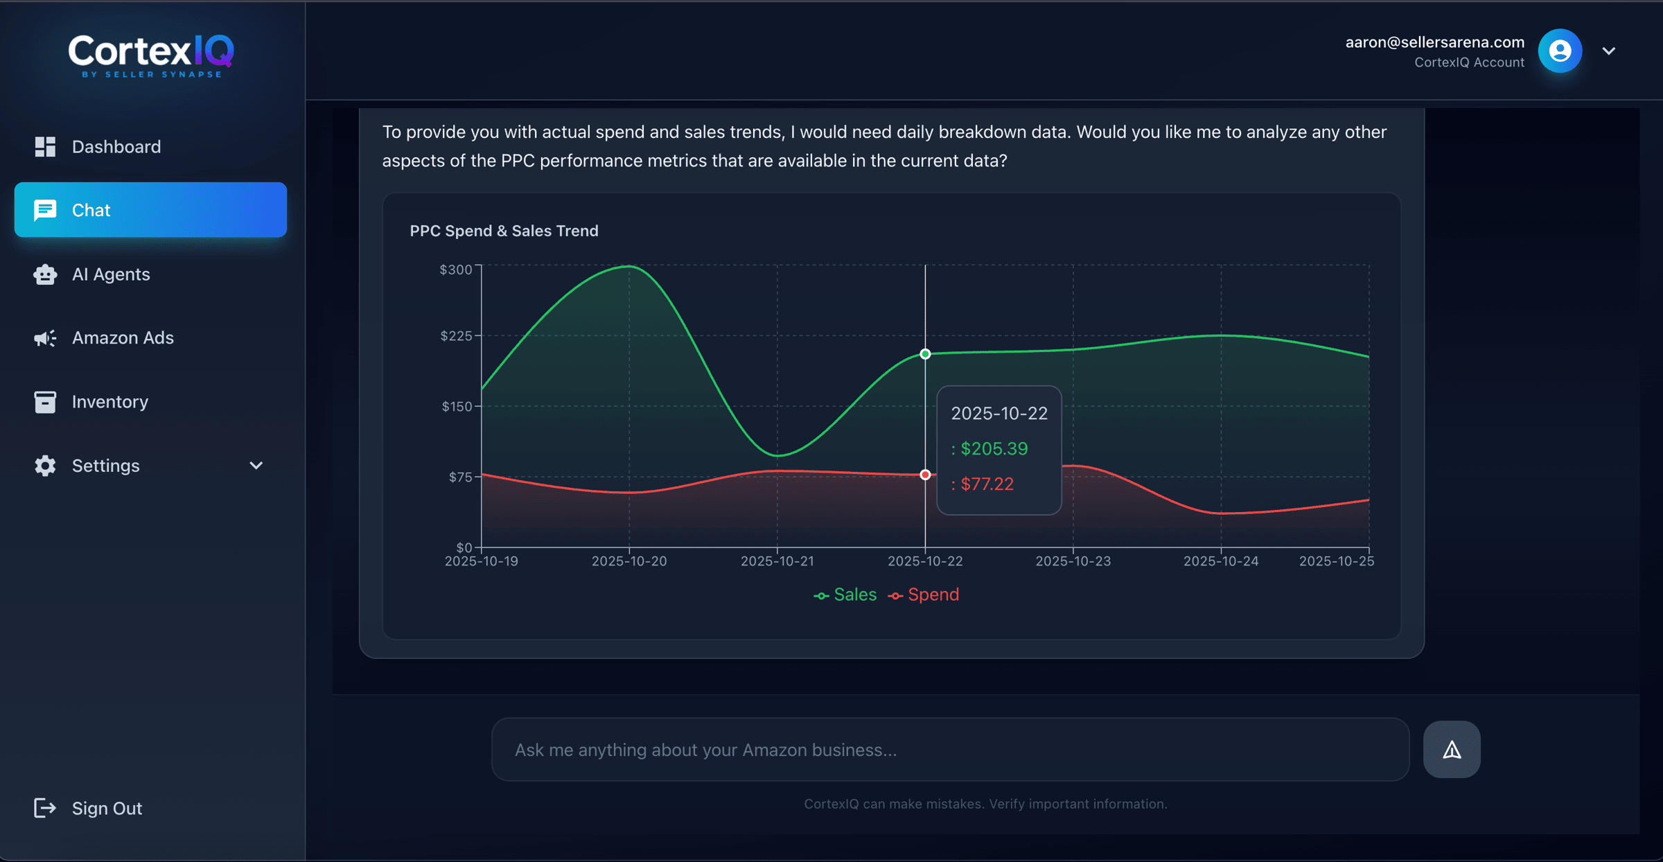Screen dimensions: 1663x862
Task: Toggle the Sales series in chart legend
Action: click(845, 595)
